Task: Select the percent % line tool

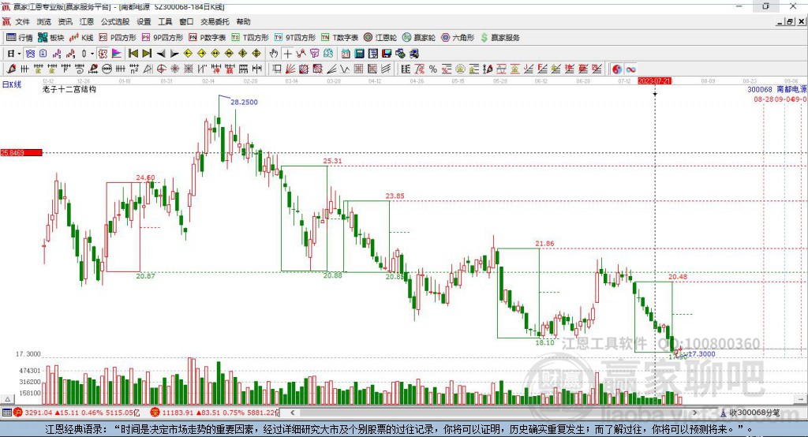Action: click(x=433, y=69)
